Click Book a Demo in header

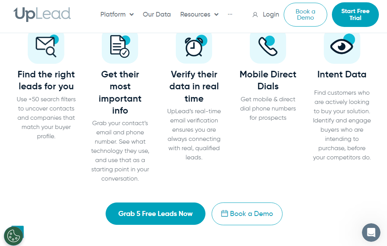click(x=305, y=15)
